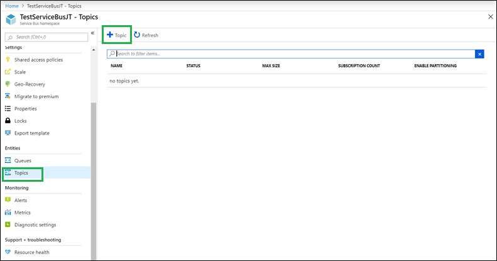Click the Diagnostic settings icon
This screenshot has width=497, height=261.
point(8,225)
